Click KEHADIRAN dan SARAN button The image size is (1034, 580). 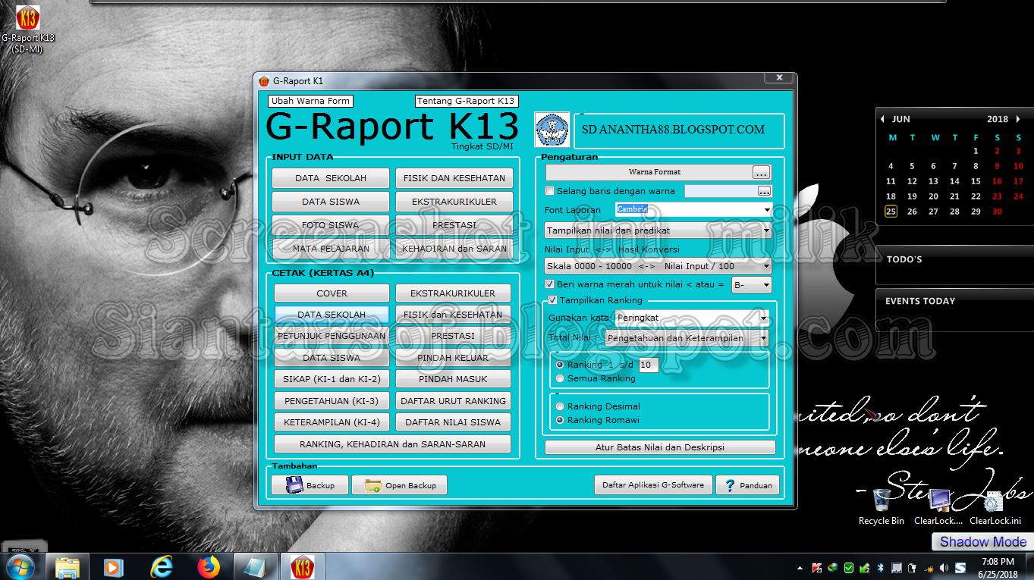[454, 248]
